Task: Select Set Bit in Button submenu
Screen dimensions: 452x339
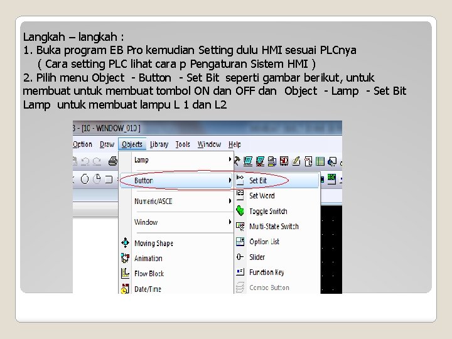Action: tap(277, 180)
